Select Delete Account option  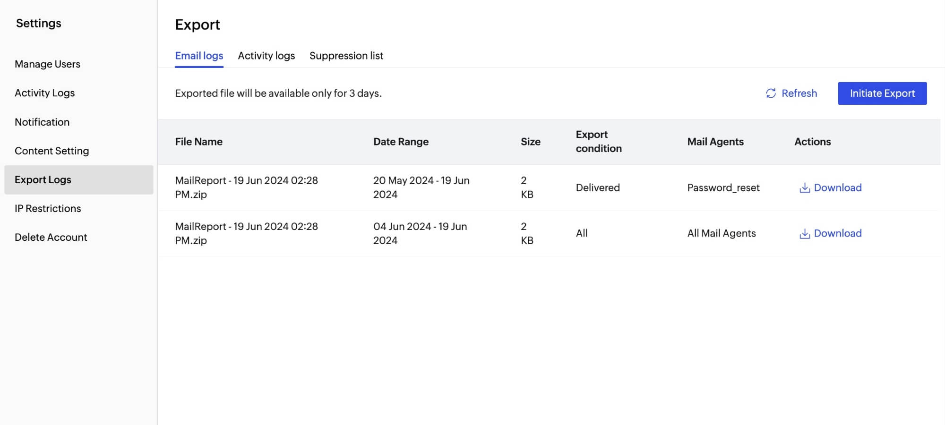pos(51,237)
